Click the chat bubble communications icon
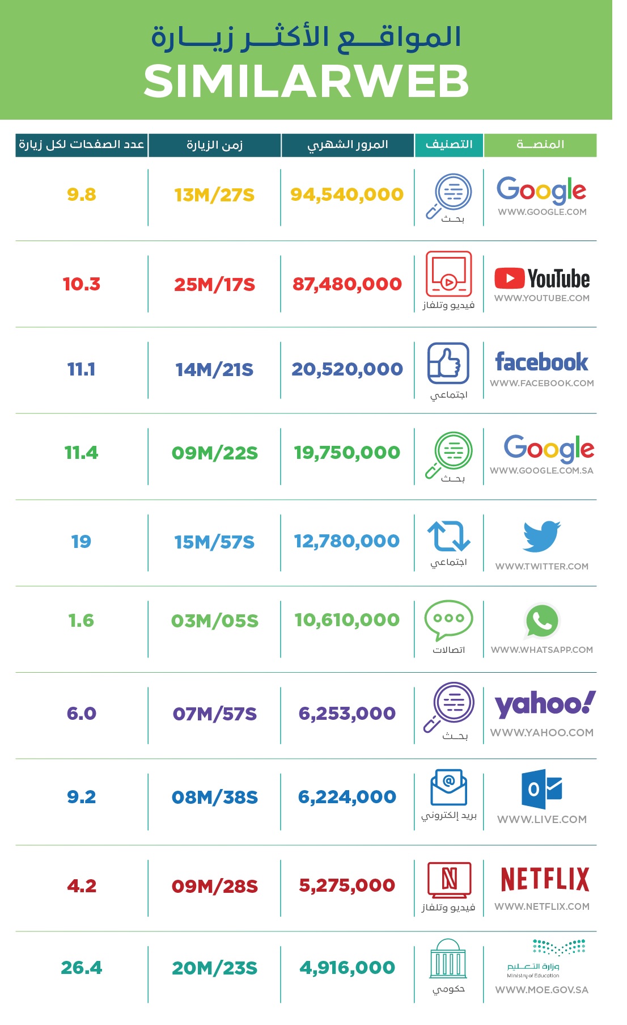Viewport: 627px width, 1025px height. coord(448,619)
